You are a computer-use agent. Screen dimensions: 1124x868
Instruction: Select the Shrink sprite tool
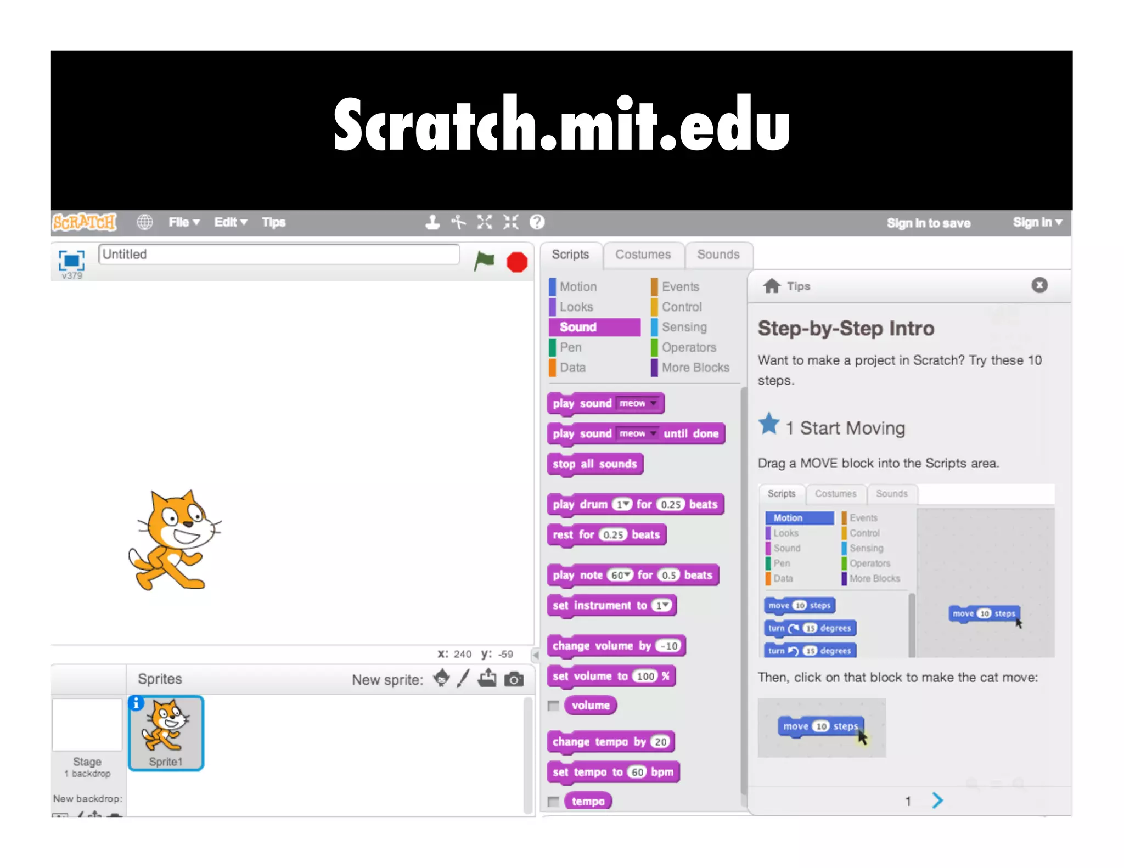click(510, 222)
